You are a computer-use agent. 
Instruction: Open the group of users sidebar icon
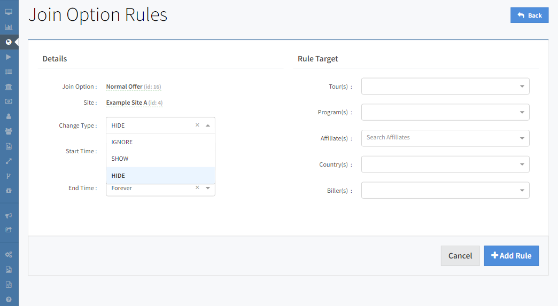[9, 131]
